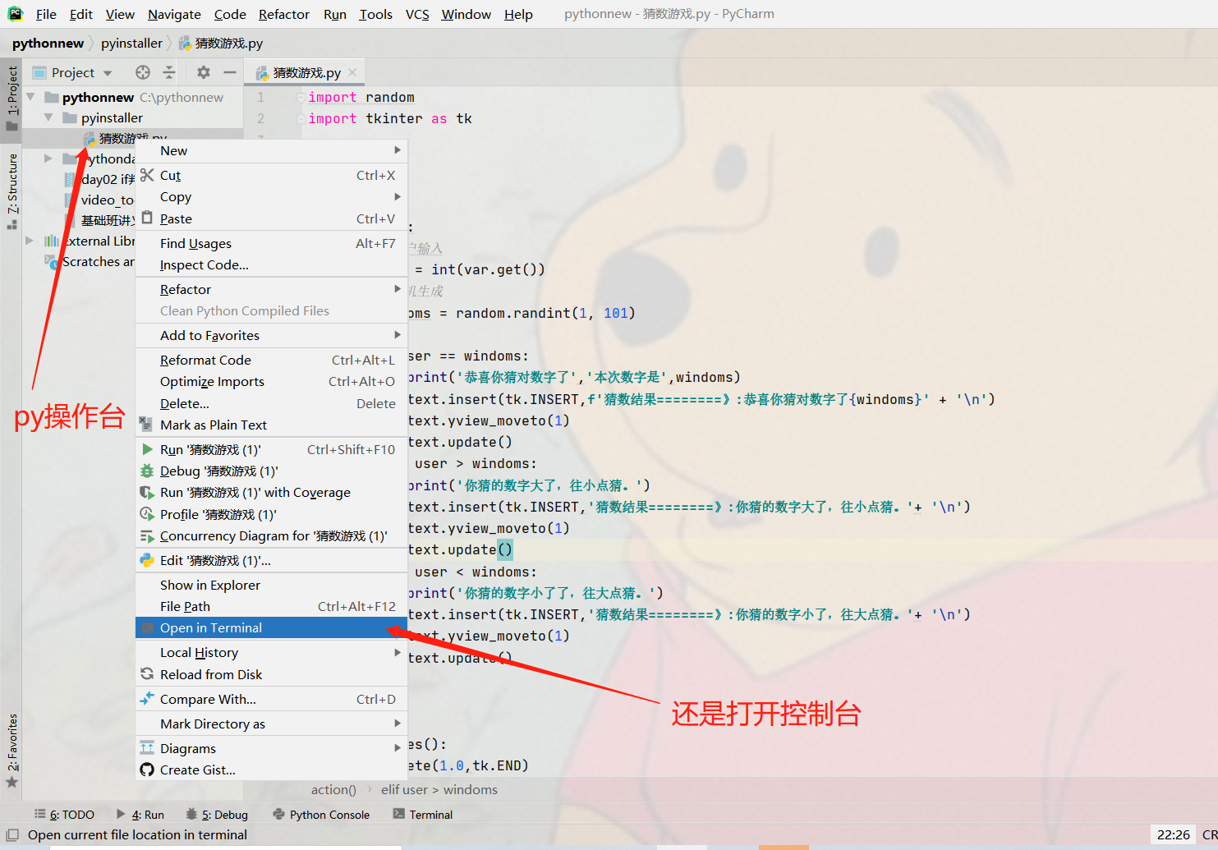This screenshot has height=850, width=1218.
Task: Open the Project view dropdown
Action: (x=108, y=73)
